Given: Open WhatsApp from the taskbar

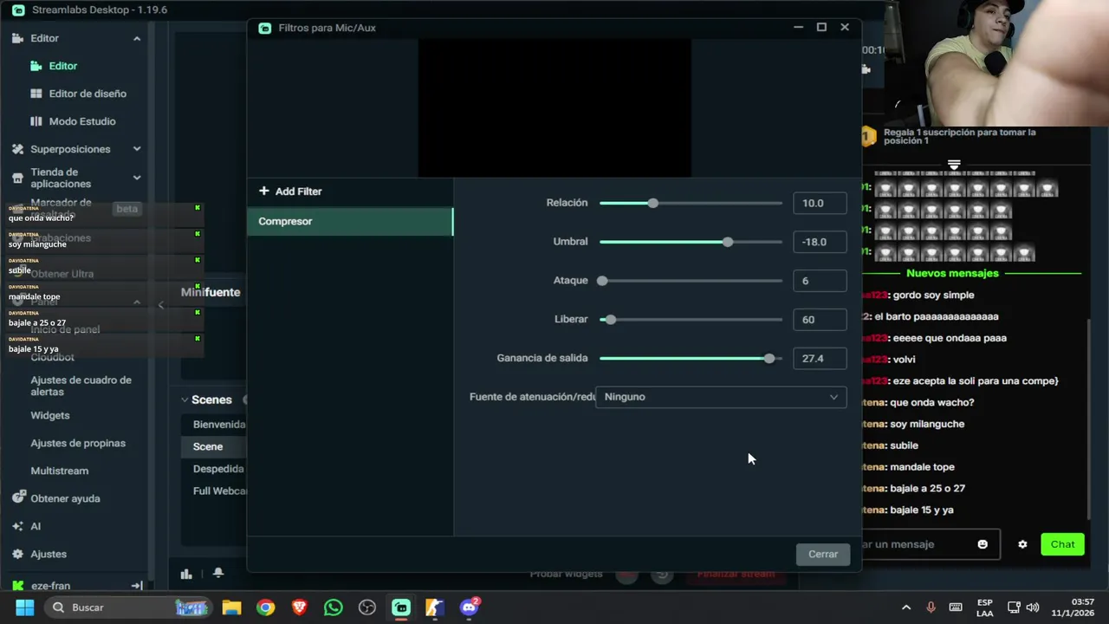Looking at the screenshot, I should click(x=334, y=608).
